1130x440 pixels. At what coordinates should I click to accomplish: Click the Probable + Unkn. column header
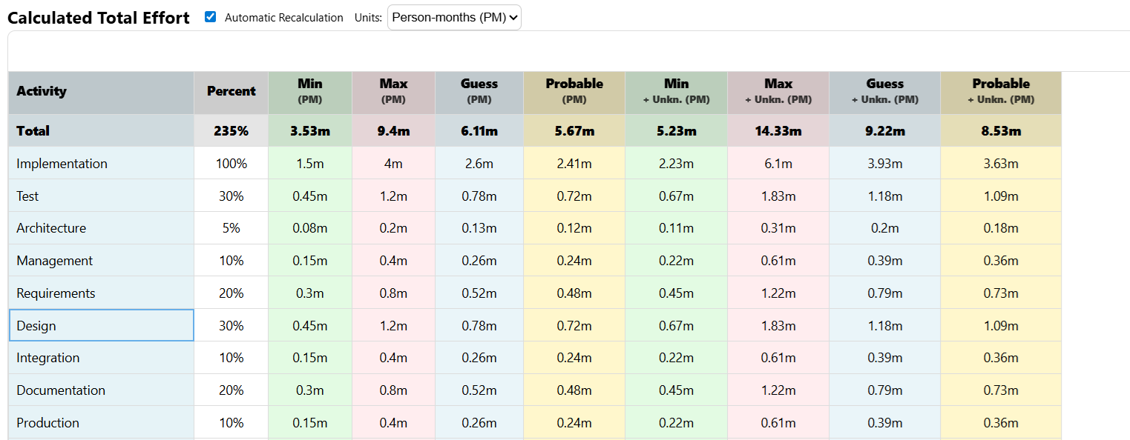click(x=1000, y=90)
